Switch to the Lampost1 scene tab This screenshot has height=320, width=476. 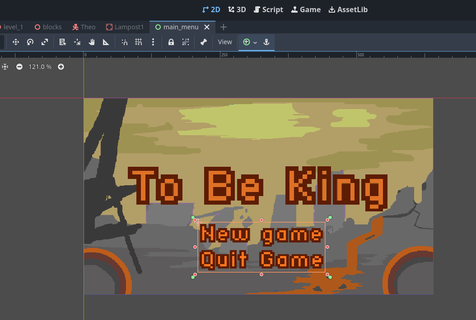click(125, 27)
